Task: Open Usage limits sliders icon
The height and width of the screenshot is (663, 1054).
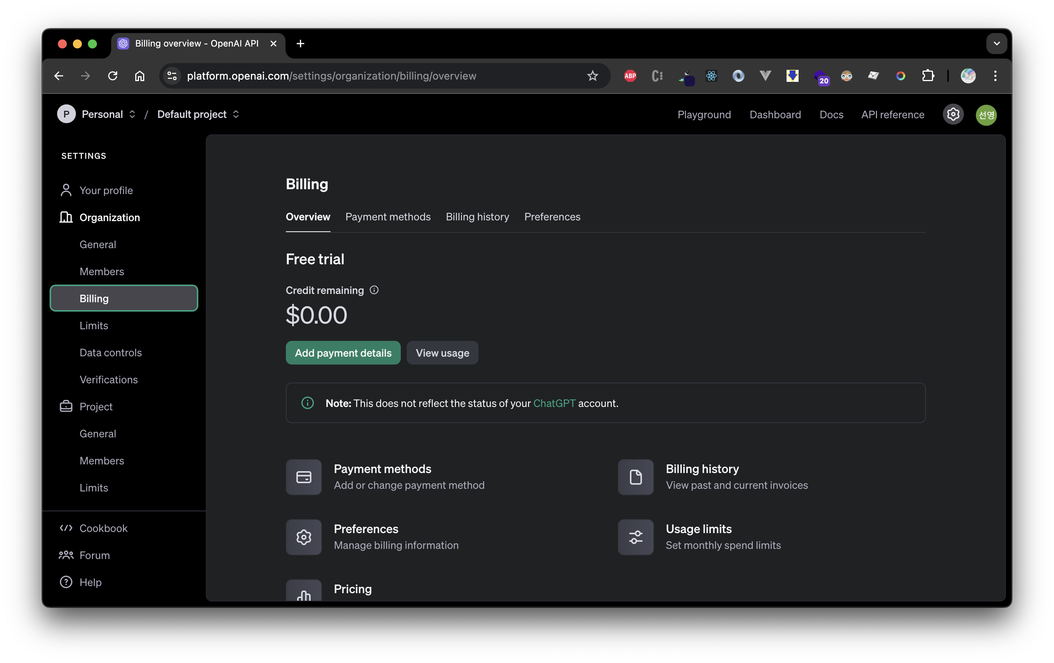Action: point(636,537)
